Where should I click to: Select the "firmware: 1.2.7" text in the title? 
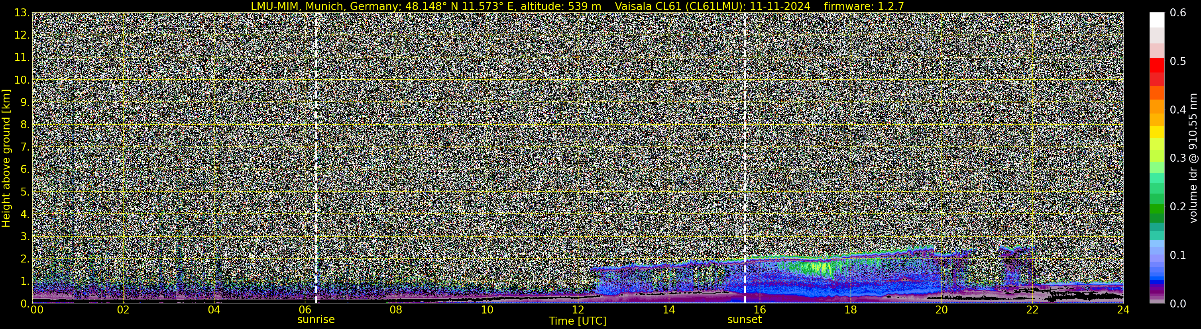click(x=864, y=6)
